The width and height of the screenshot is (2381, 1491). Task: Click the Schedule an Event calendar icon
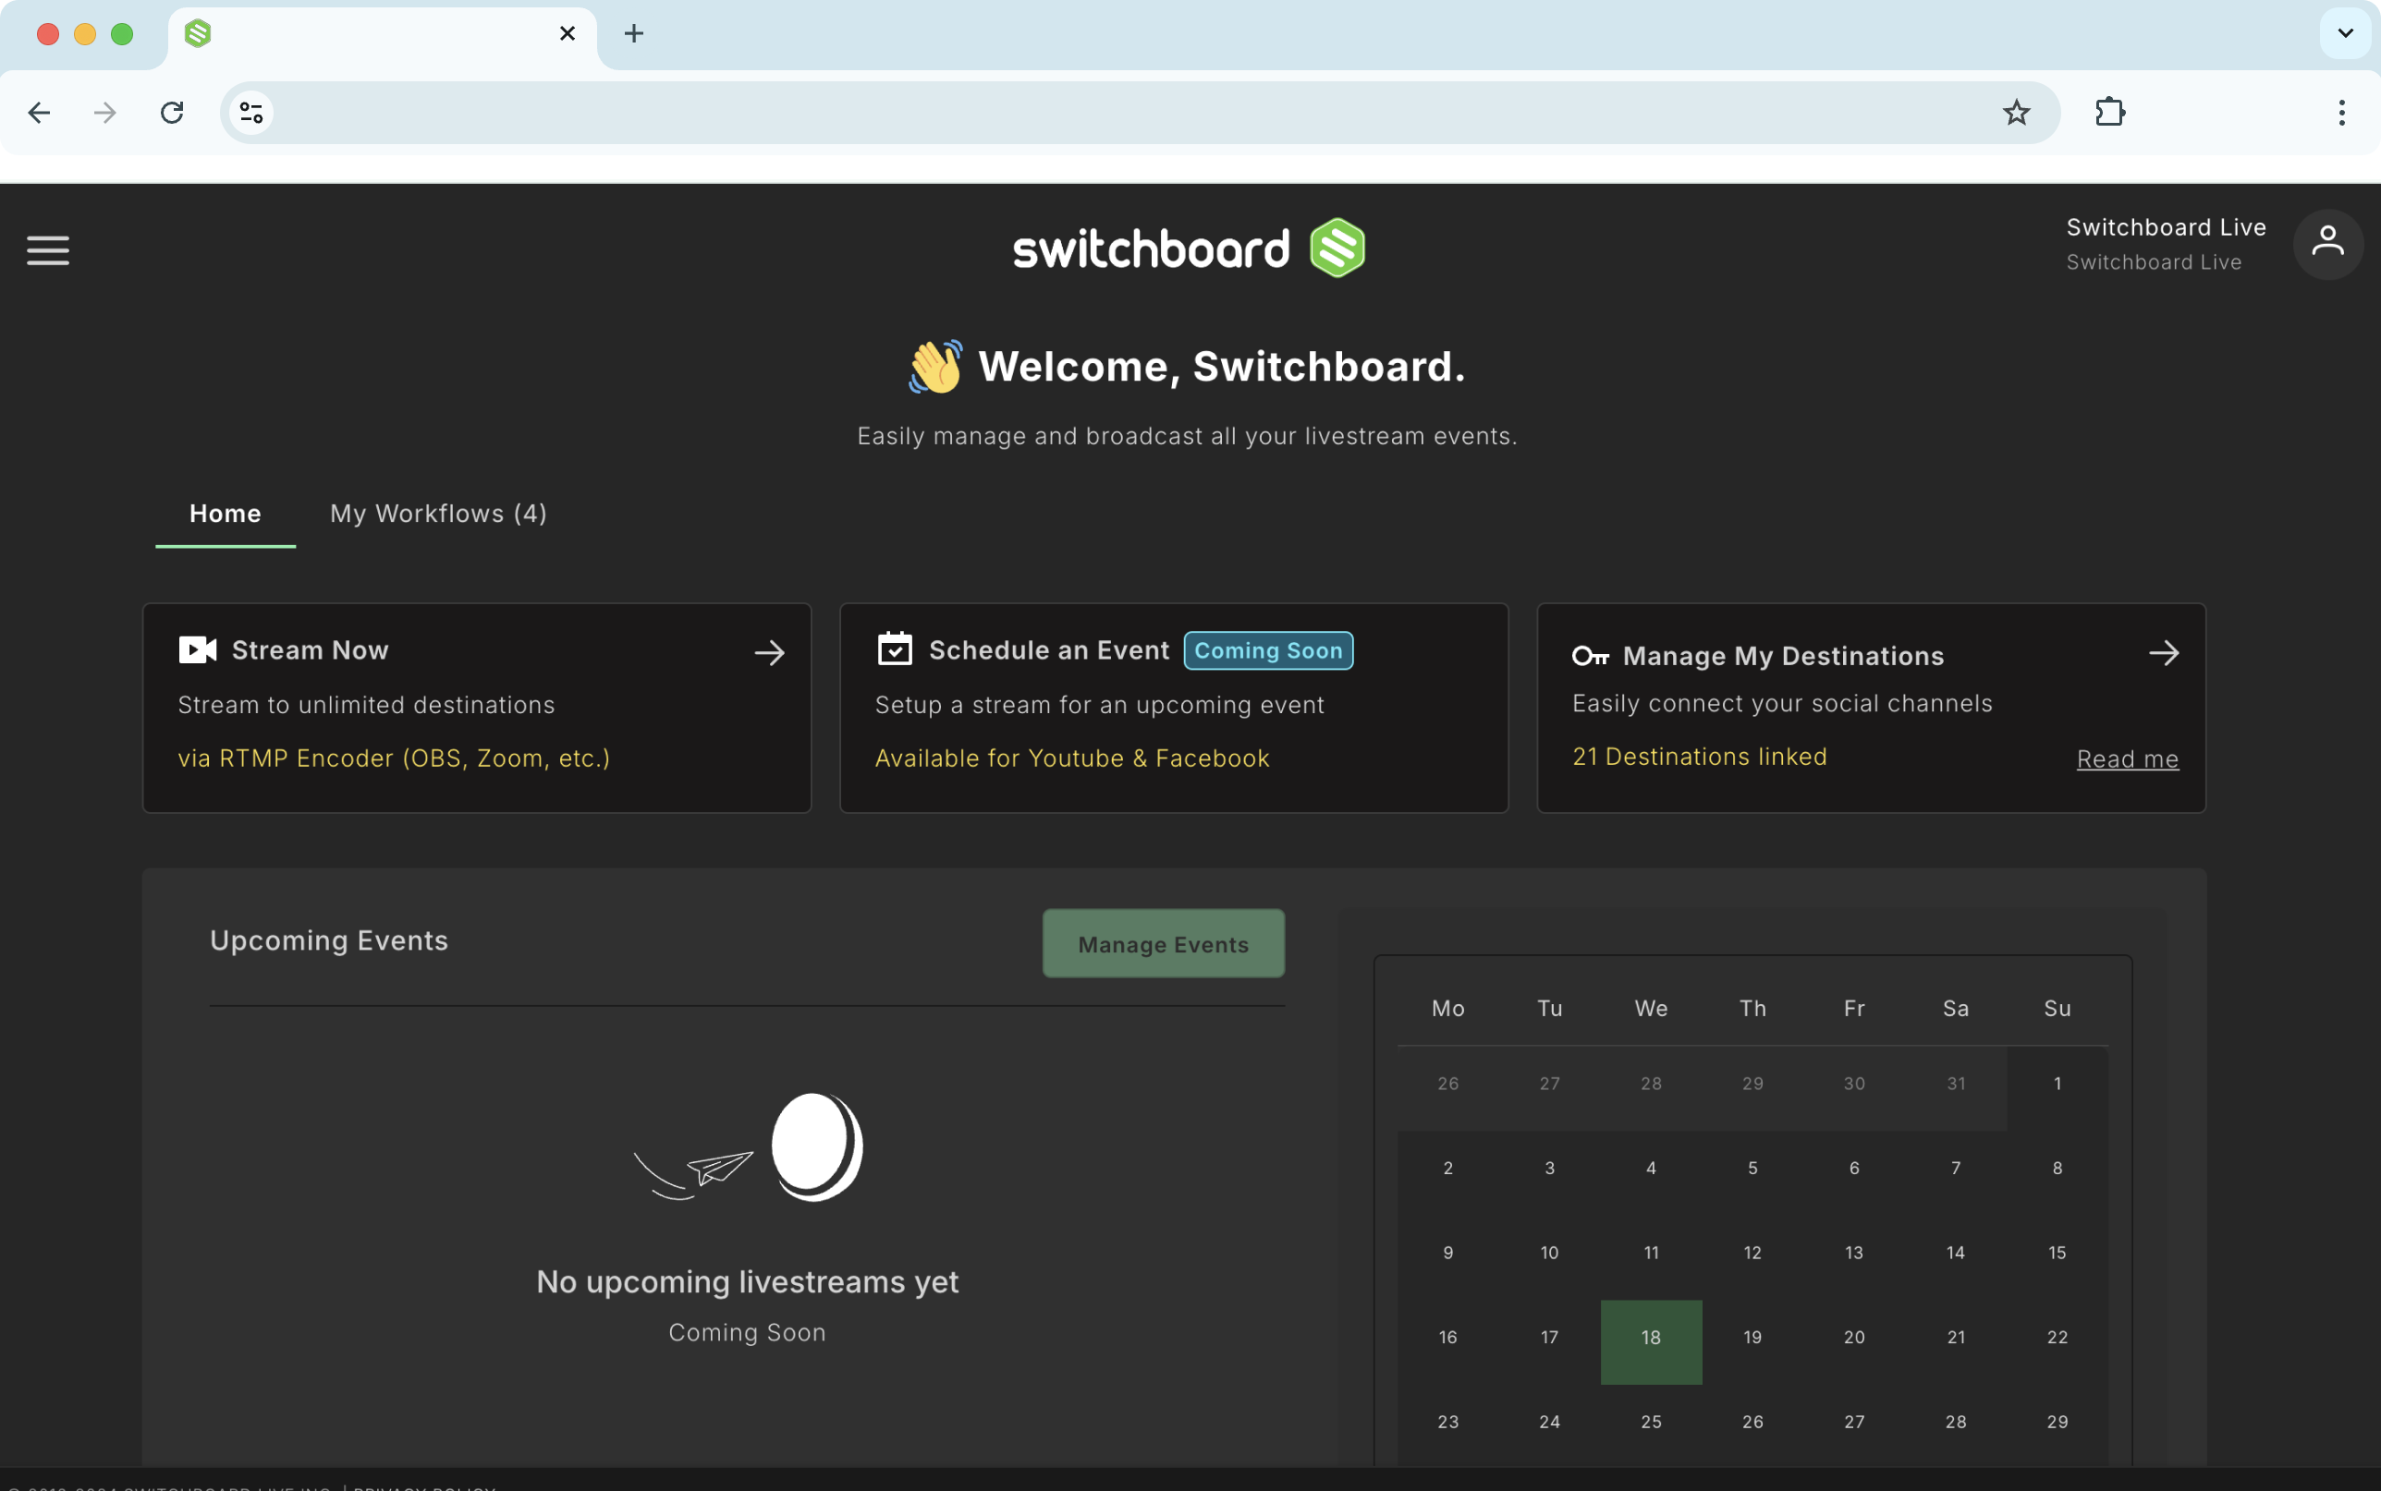coord(894,649)
